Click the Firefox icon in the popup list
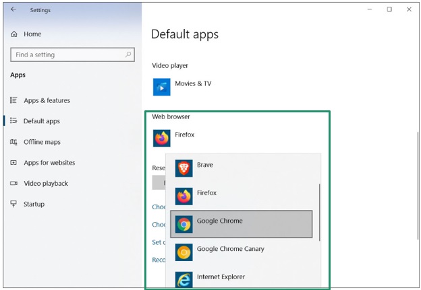 point(184,196)
